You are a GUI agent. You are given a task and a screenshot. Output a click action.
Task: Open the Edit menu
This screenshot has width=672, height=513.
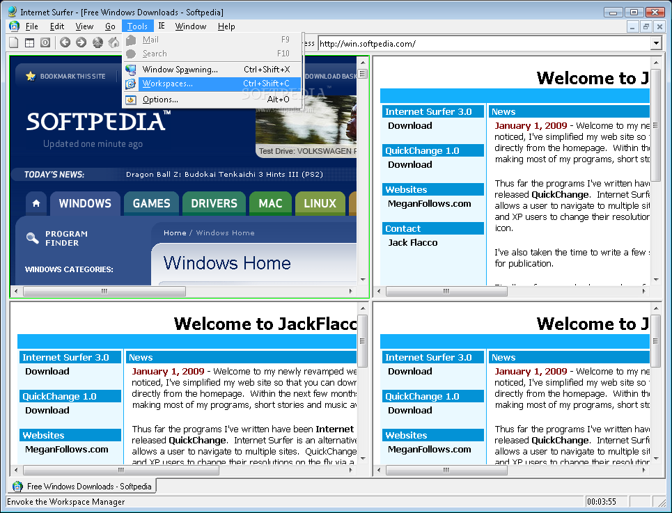(57, 26)
